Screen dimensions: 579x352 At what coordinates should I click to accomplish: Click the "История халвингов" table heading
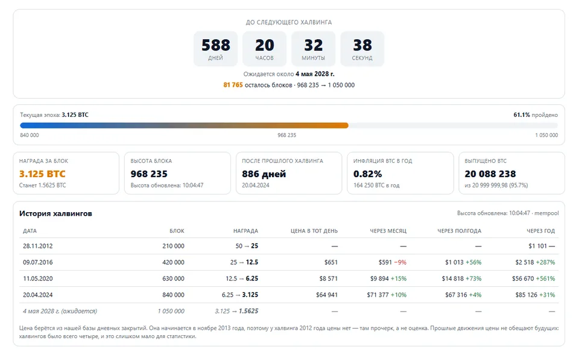pyautogui.click(x=55, y=213)
